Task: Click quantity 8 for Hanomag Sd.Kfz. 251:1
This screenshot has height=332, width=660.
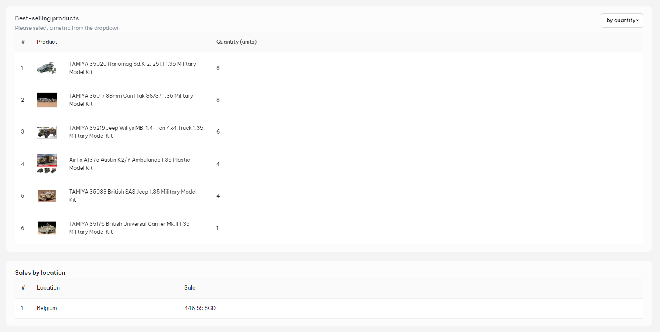Action: coord(218,68)
